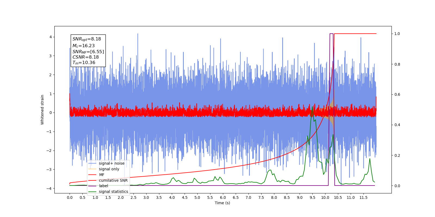The image size is (435, 217).
Task: Click the right y-axis tick label 0.6
Action: (x=397, y=94)
